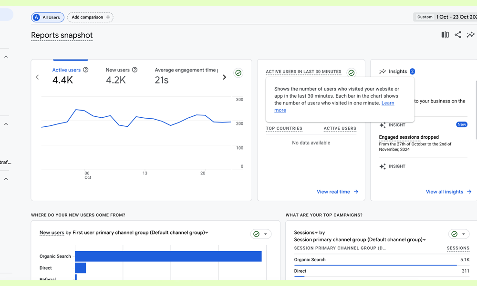Click green check status on overview chart card

tap(238, 73)
